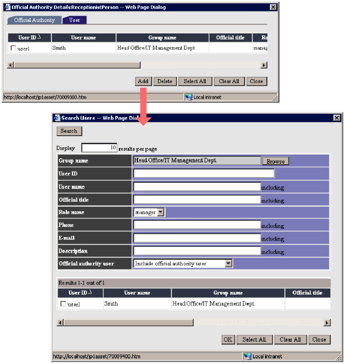Click Official title column header in Official Authority Details
This screenshot has height=363, width=344.
tap(230, 38)
